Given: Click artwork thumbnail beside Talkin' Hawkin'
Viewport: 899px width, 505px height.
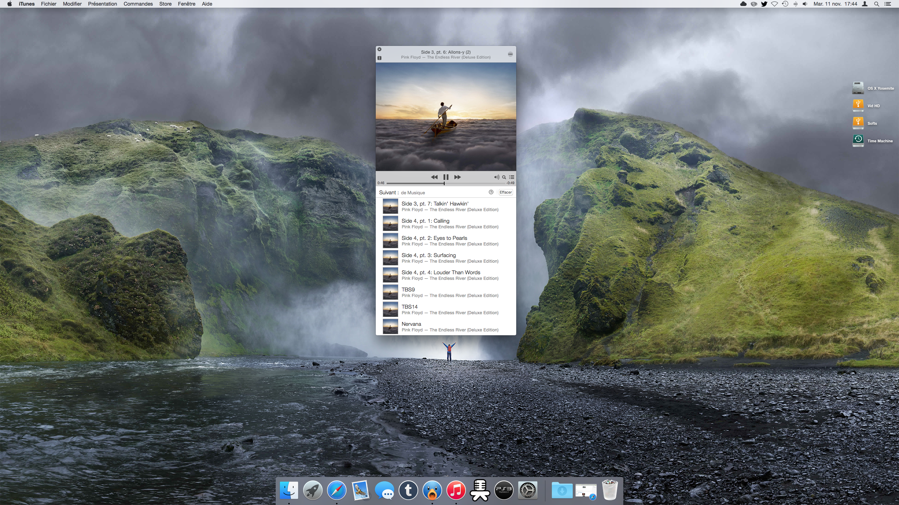Looking at the screenshot, I should pyautogui.click(x=390, y=206).
